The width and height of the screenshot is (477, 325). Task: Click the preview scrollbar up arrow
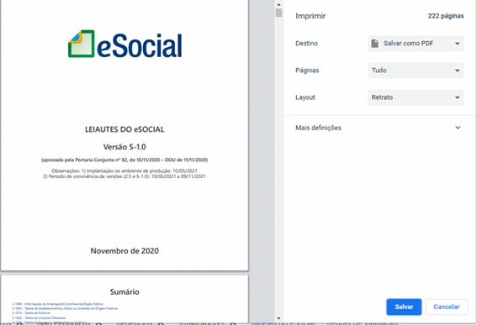pyautogui.click(x=278, y=4)
